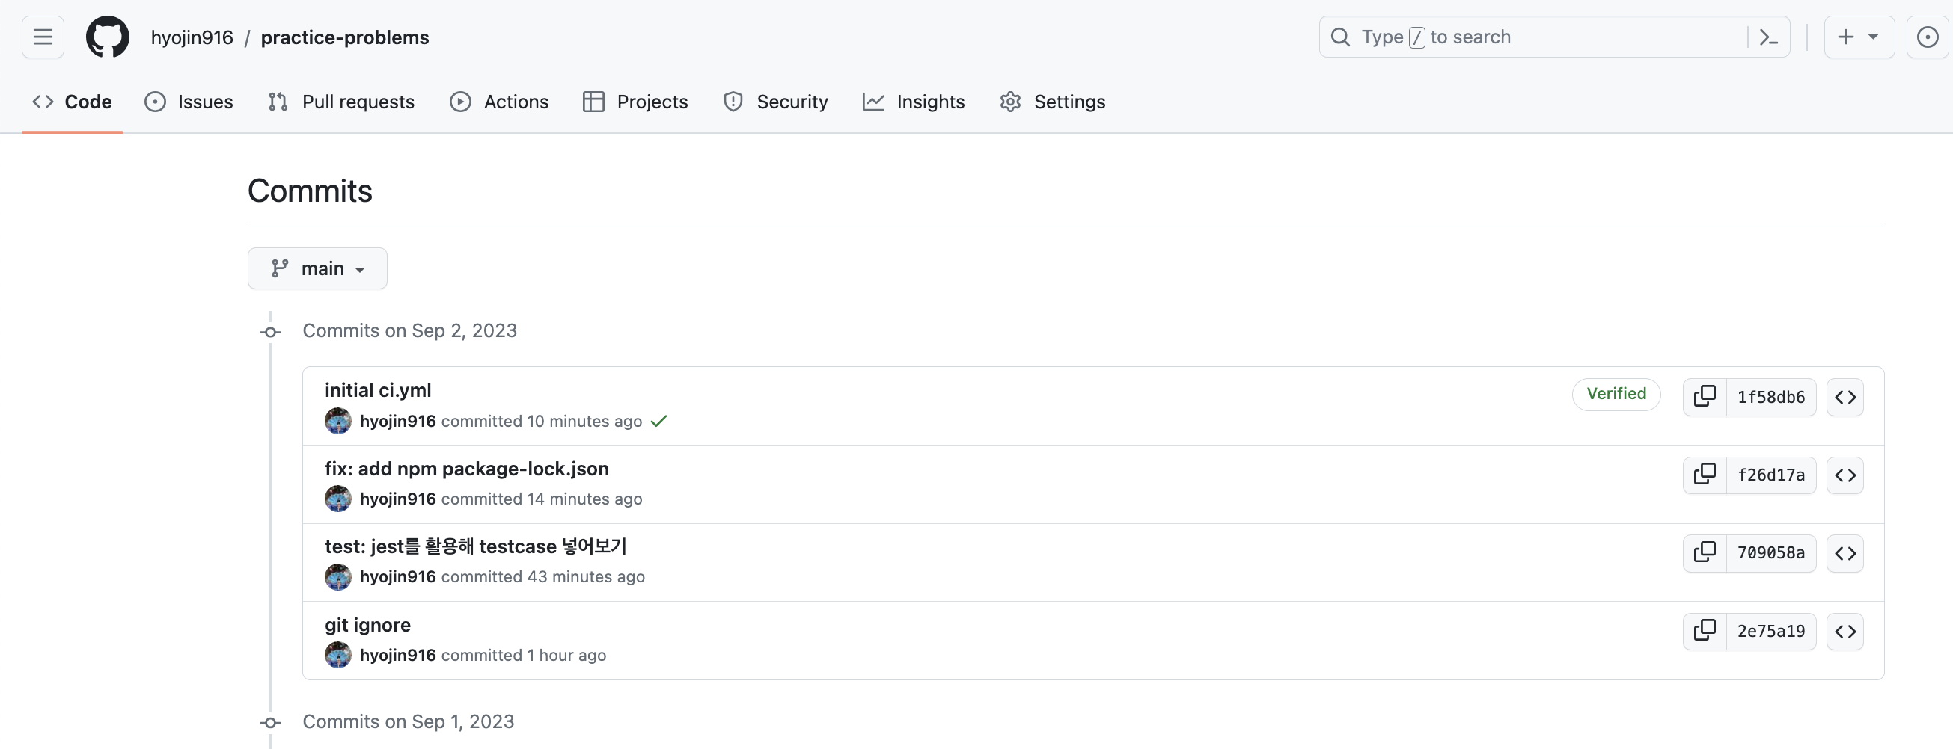Image resolution: width=1953 pixels, height=749 pixels.
Task: Open commit hash 1f58db6
Action: [x=1770, y=397]
